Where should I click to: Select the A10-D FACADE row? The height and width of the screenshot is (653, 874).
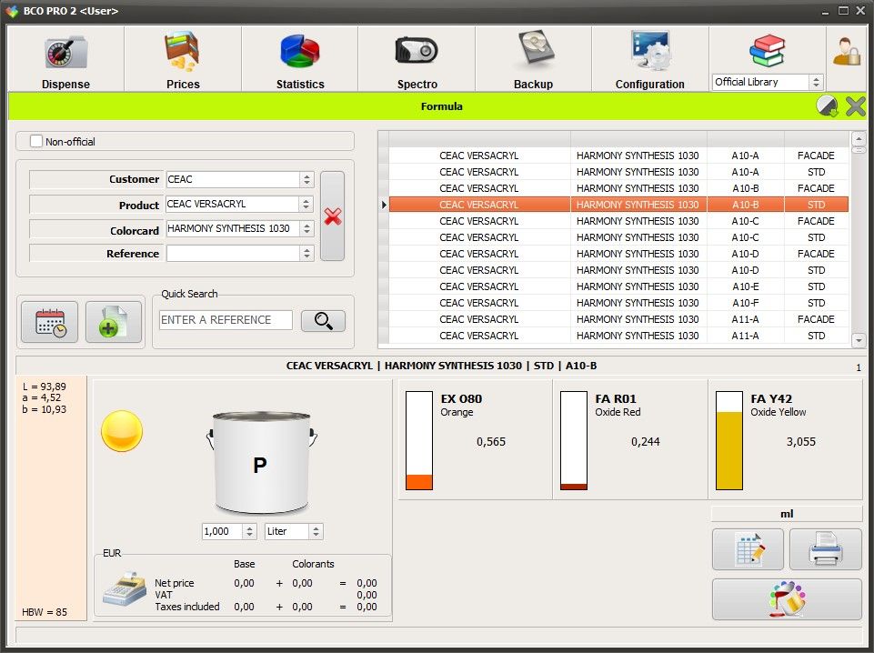[618, 254]
